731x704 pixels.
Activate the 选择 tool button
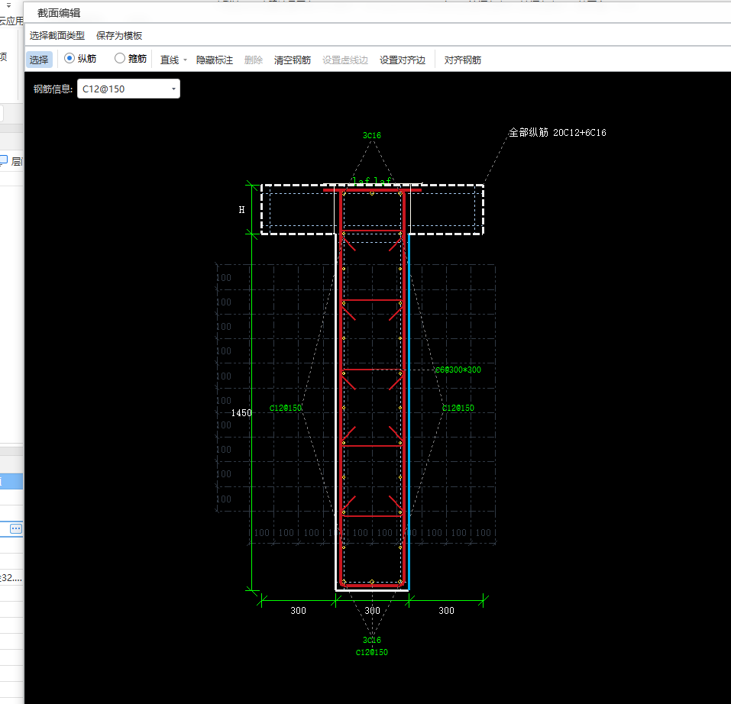point(39,60)
